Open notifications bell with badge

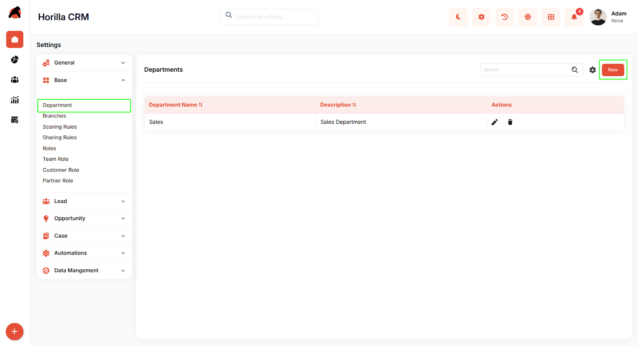574,17
